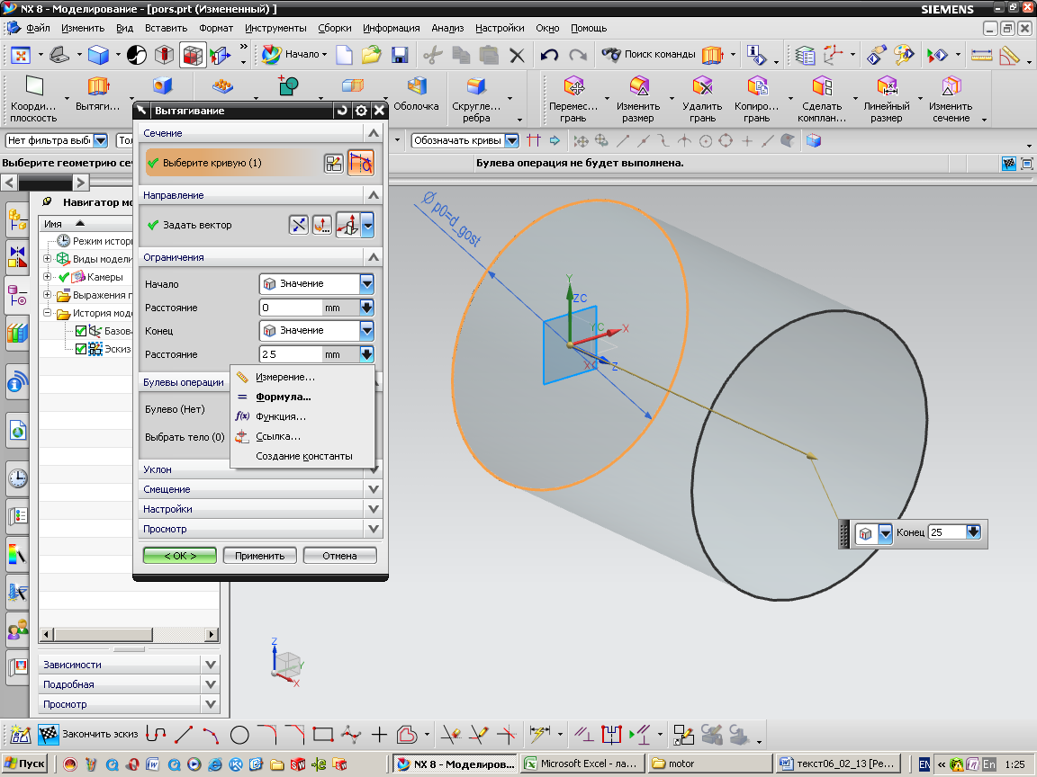Open the motor folder taskbar item
The width and height of the screenshot is (1037, 777).
click(709, 764)
